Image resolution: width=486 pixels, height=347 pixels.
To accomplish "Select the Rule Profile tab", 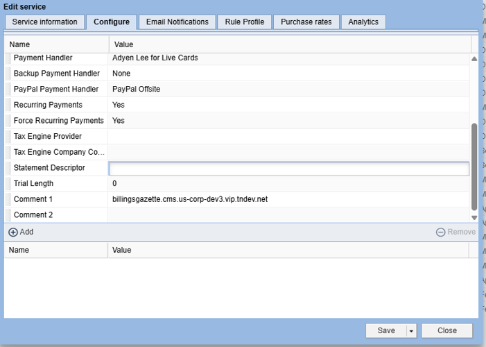I will [244, 22].
